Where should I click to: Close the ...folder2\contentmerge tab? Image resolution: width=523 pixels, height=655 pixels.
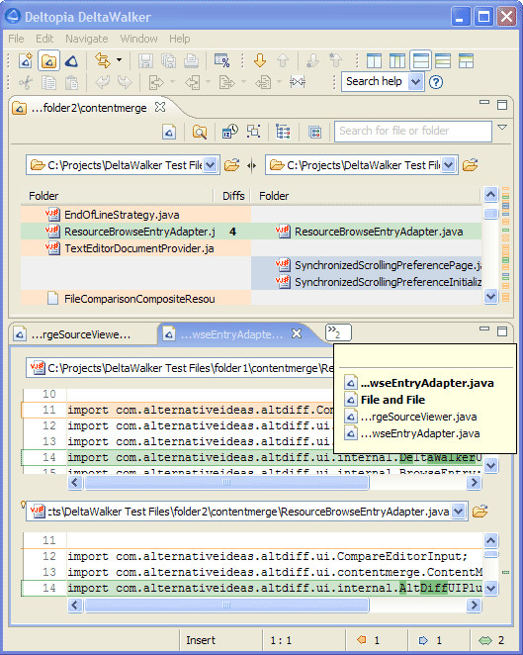[x=160, y=108]
